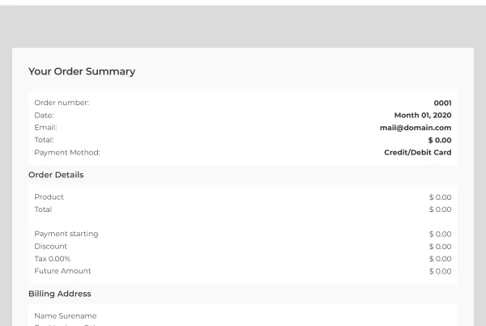This screenshot has width=486, height=326.
Task: Click the Future Amount price value
Action: point(440,272)
